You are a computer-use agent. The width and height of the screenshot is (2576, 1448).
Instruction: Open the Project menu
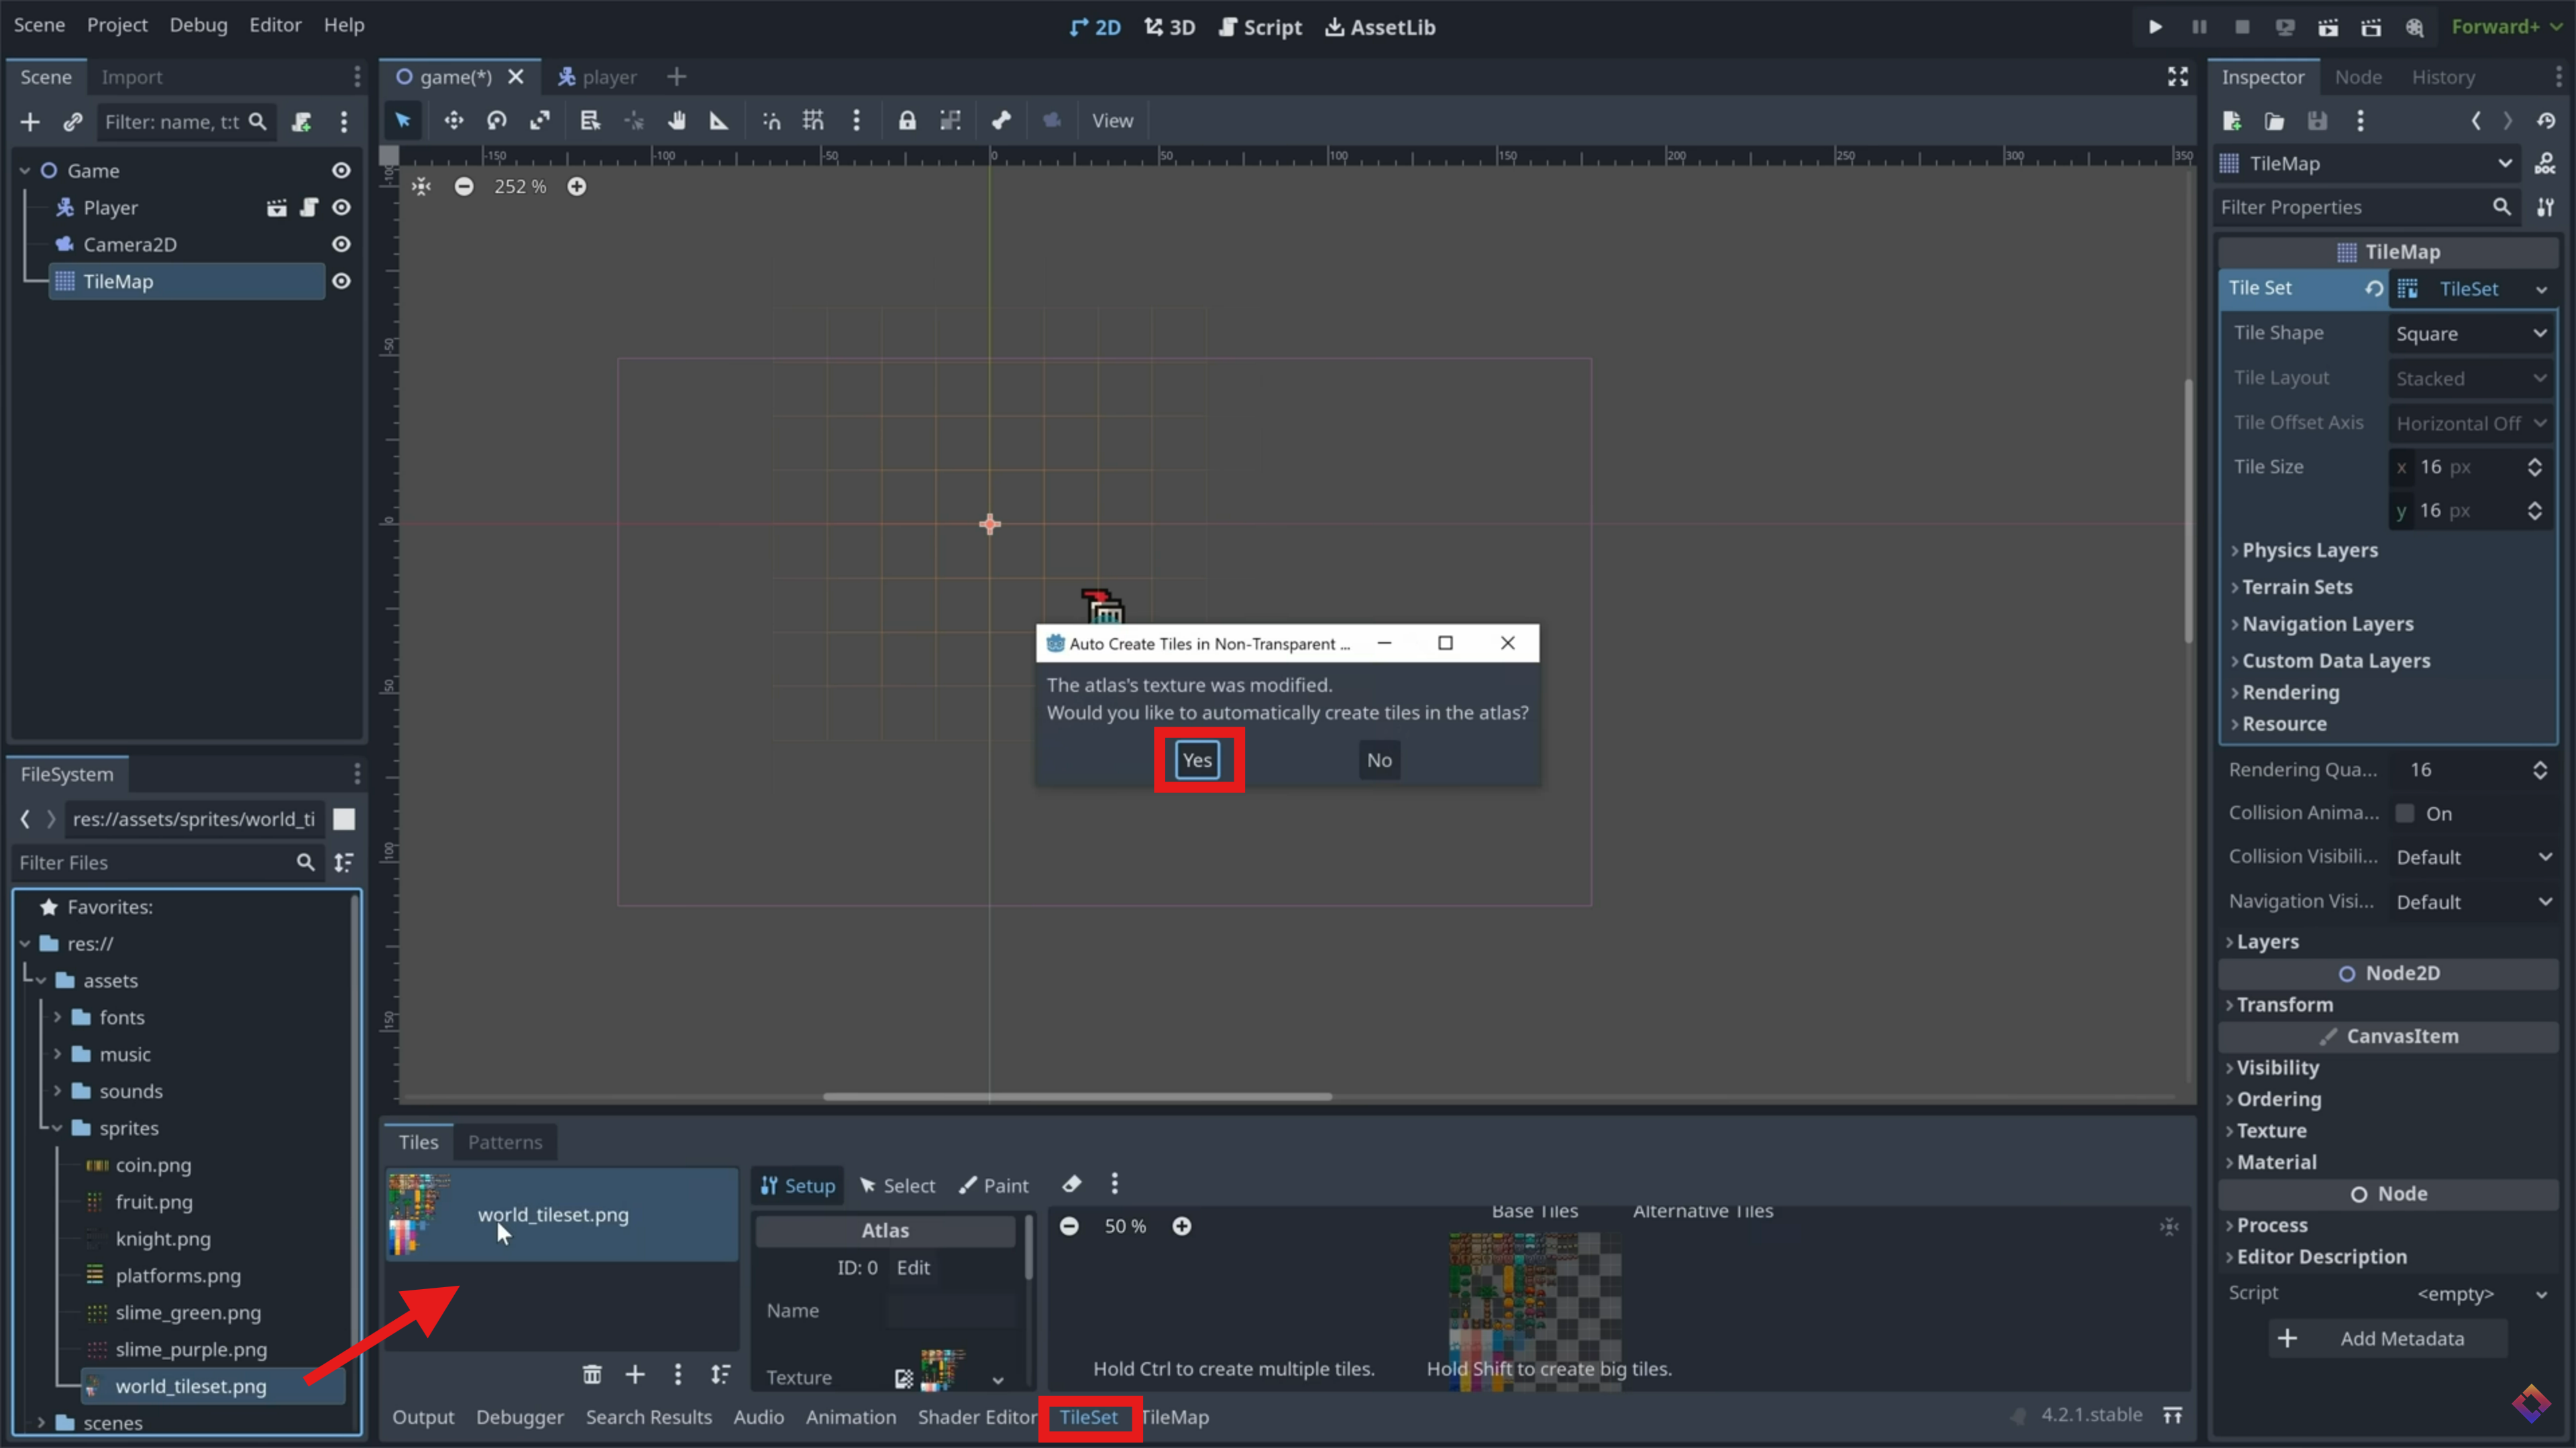pos(117,25)
